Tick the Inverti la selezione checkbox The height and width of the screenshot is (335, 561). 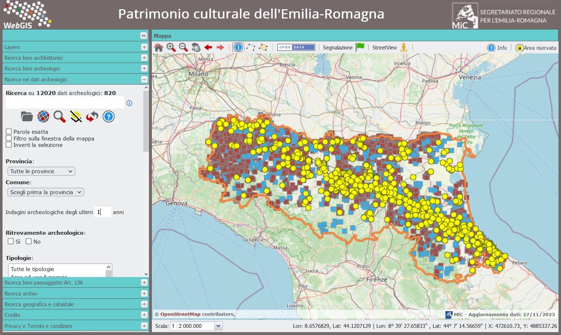coord(9,145)
